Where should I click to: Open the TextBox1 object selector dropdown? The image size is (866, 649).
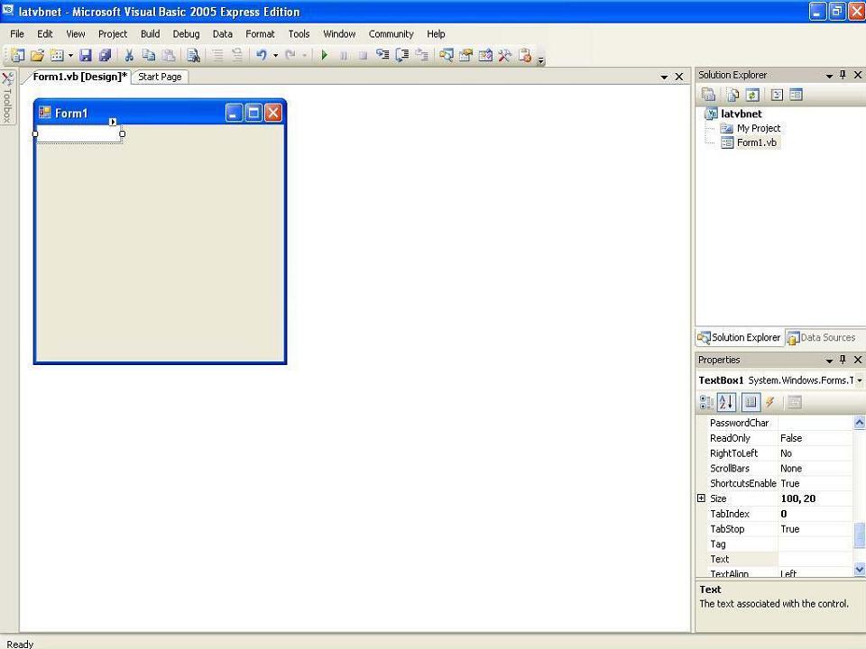tap(860, 380)
